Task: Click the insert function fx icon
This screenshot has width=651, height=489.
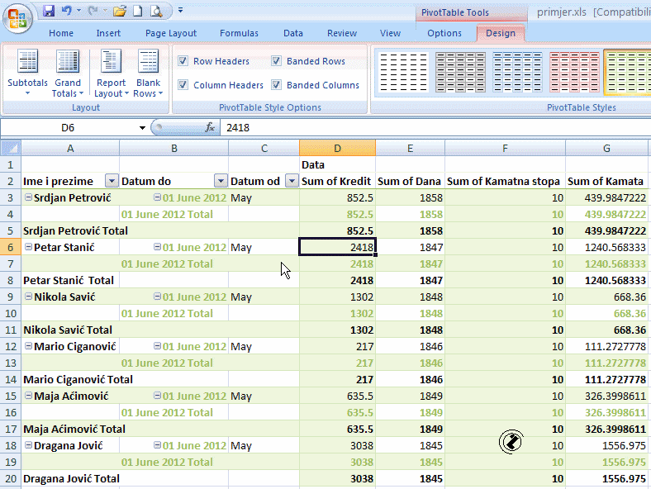Action: [x=210, y=128]
